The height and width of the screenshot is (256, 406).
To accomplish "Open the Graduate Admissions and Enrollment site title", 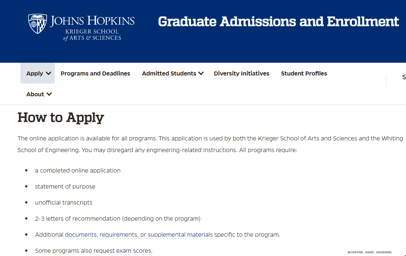I will click(278, 22).
